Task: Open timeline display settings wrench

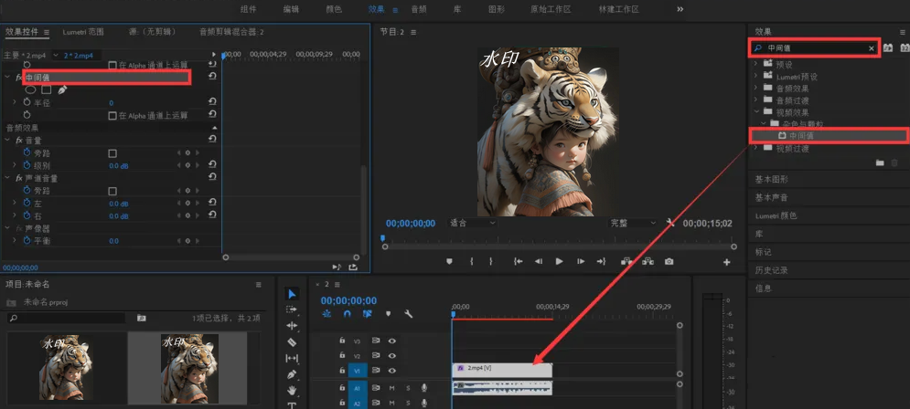Action: [408, 314]
